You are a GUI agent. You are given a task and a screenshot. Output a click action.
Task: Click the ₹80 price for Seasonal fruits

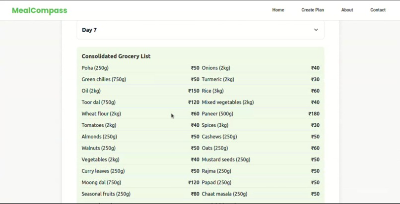[x=195, y=194]
